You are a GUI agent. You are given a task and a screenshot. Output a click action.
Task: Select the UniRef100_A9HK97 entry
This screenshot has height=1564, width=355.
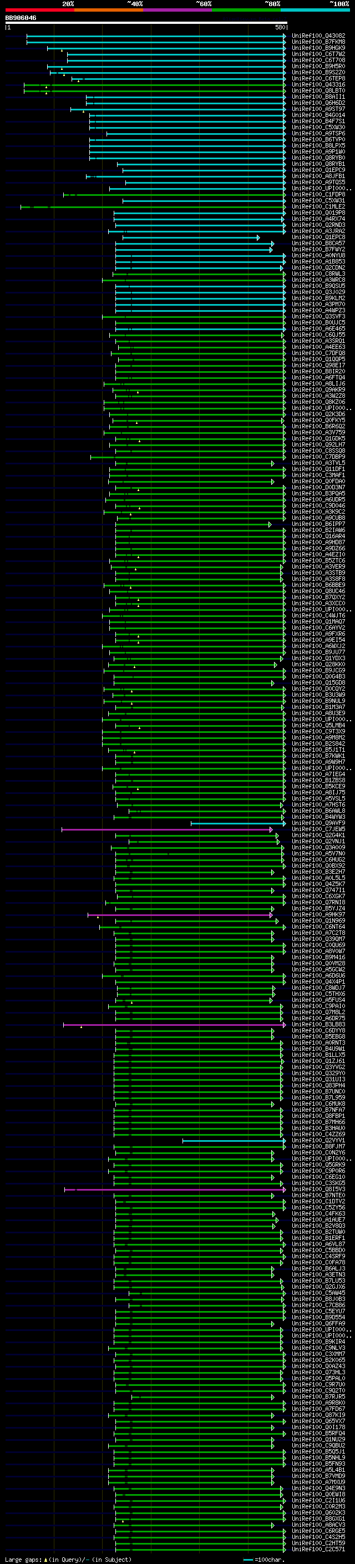(x=318, y=915)
